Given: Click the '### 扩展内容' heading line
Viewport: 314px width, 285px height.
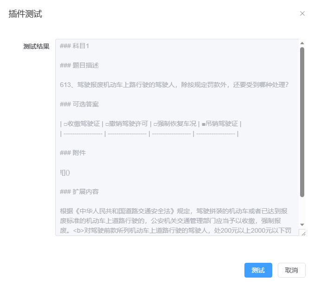Looking at the screenshot, I should pyautogui.click(x=79, y=192).
